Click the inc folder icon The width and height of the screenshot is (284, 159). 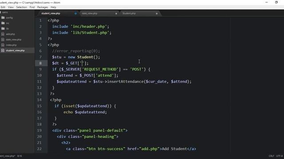3,23
